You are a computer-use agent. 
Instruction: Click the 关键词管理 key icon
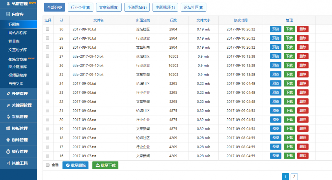8,105
